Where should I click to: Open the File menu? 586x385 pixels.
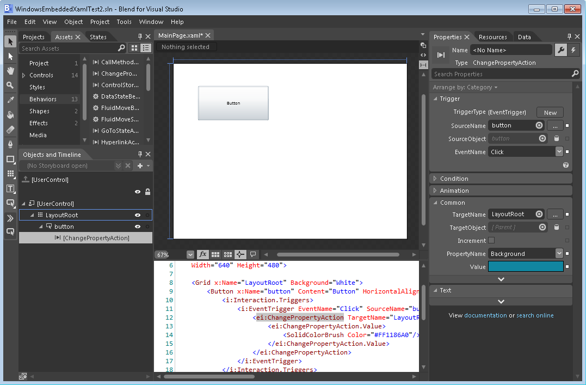pyautogui.click(x=12, y=22)
